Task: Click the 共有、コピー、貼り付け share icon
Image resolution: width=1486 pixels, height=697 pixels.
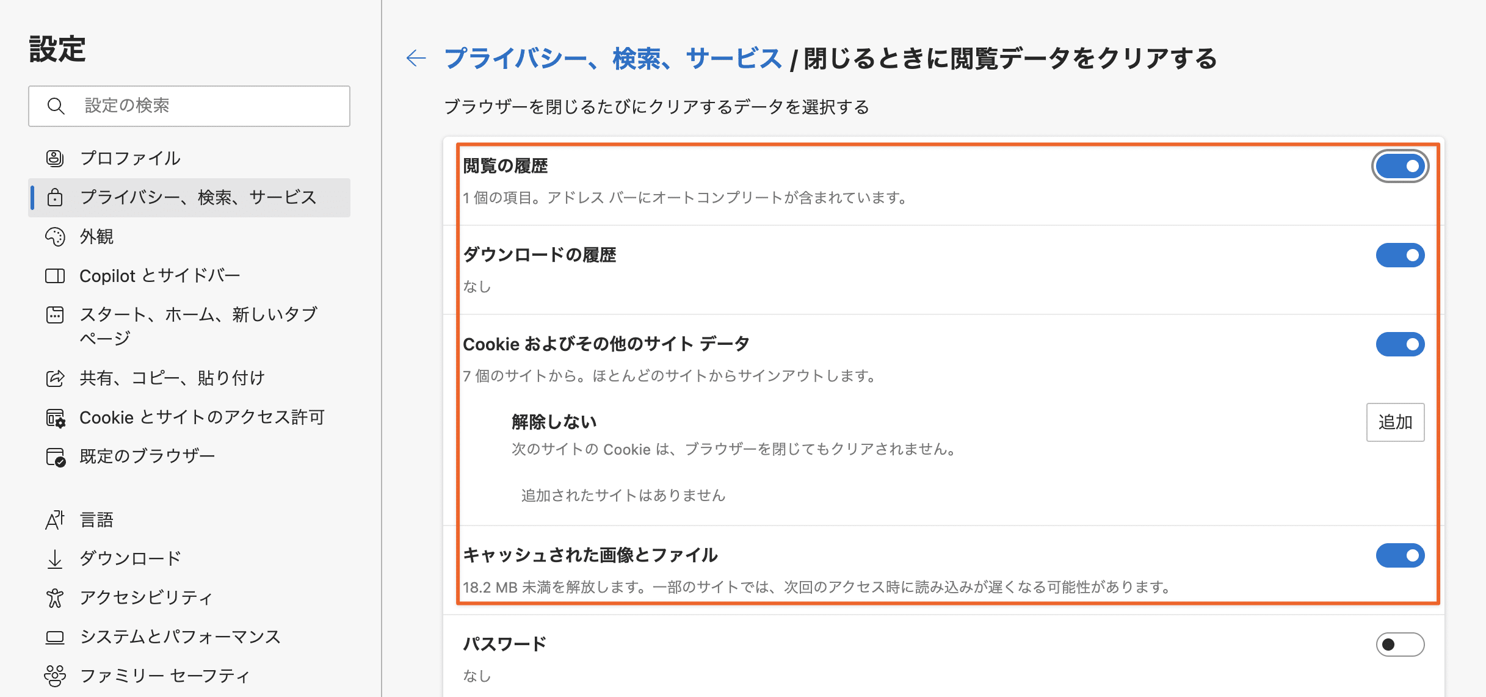Action: (56, 378)
